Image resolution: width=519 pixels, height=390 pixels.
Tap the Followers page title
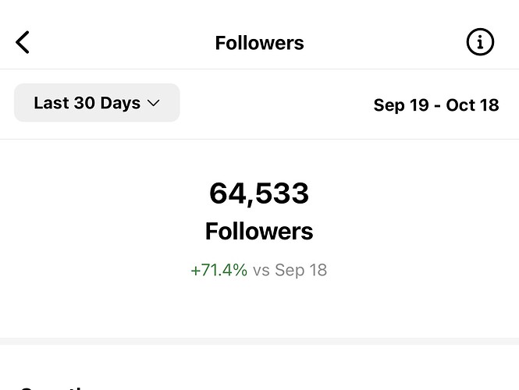tap(259, 43)
